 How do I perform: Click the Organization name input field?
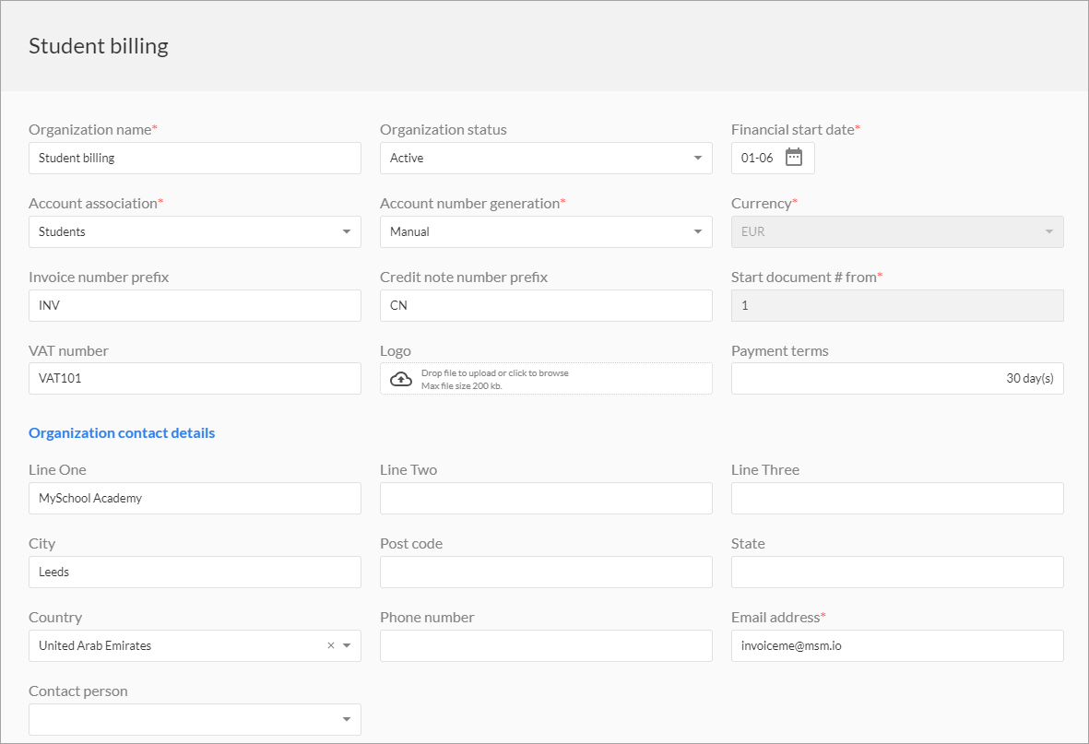pyautogui.click(x=195, y=158)
